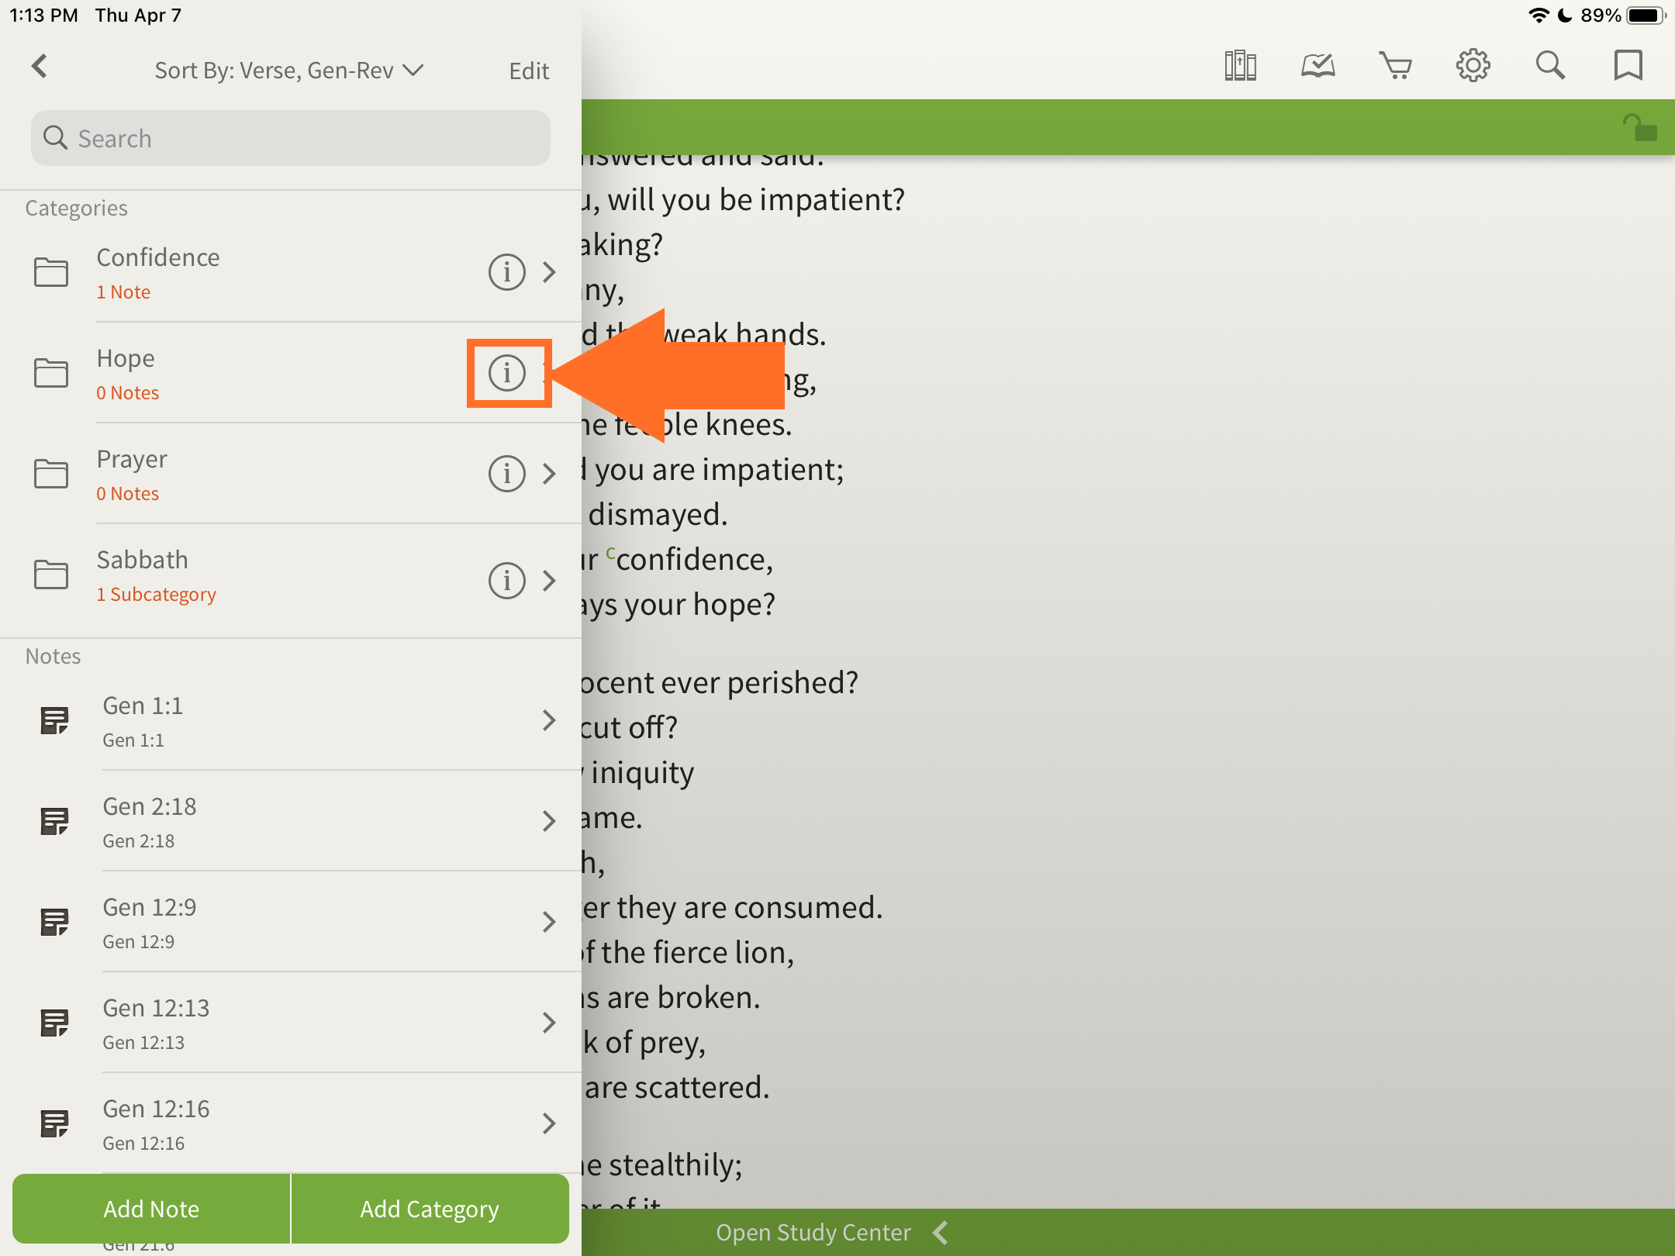This screenshot has width=1675, height=1256.
Task: Toggle the green lock icon
Action: [1640, 128]
